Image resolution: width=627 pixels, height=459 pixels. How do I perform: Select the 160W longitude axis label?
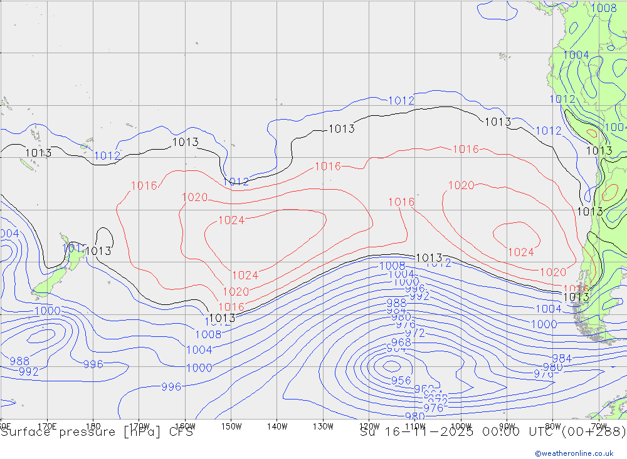coord(185,426)
